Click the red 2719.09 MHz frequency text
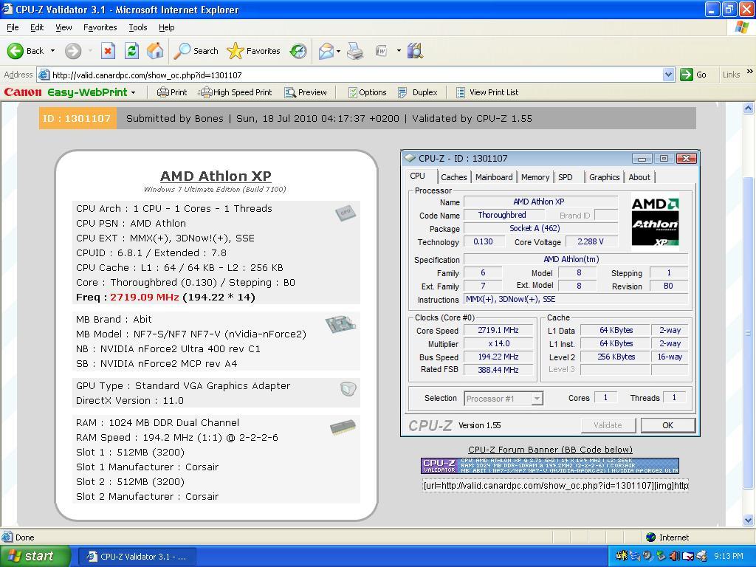Image resolution: width=756 pixels, height=567 pixels. (x=145, y=297)
